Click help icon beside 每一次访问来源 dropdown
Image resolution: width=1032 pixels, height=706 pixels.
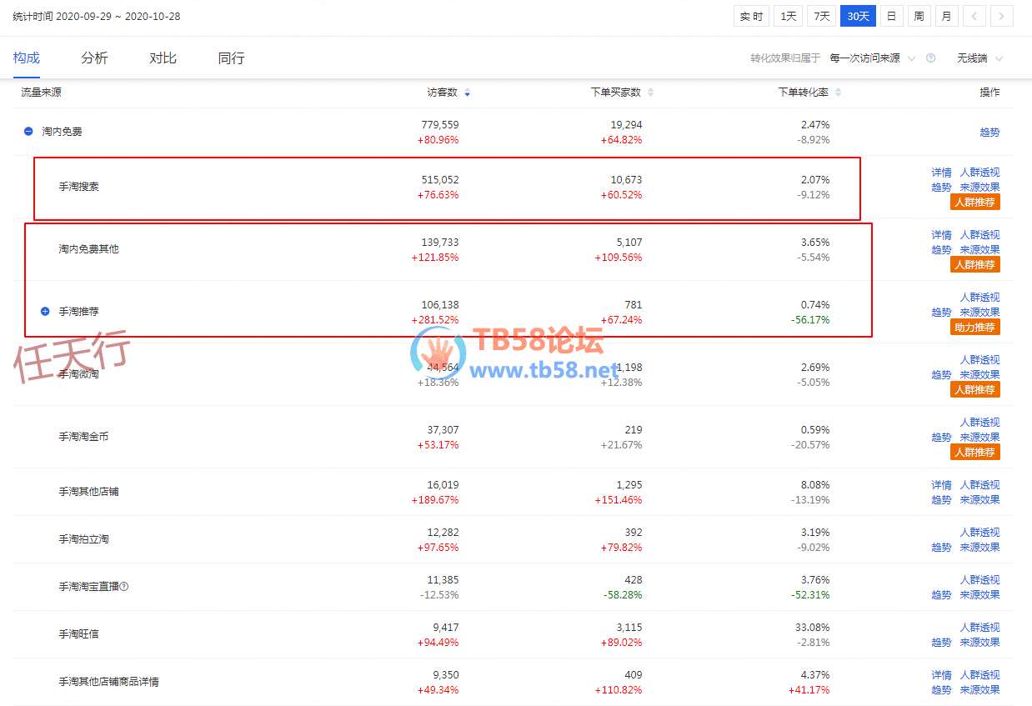click(x=930, y=58)
